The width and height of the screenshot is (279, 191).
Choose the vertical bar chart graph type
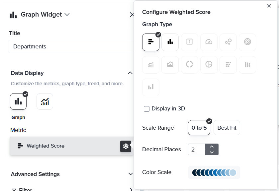(170, 42)
